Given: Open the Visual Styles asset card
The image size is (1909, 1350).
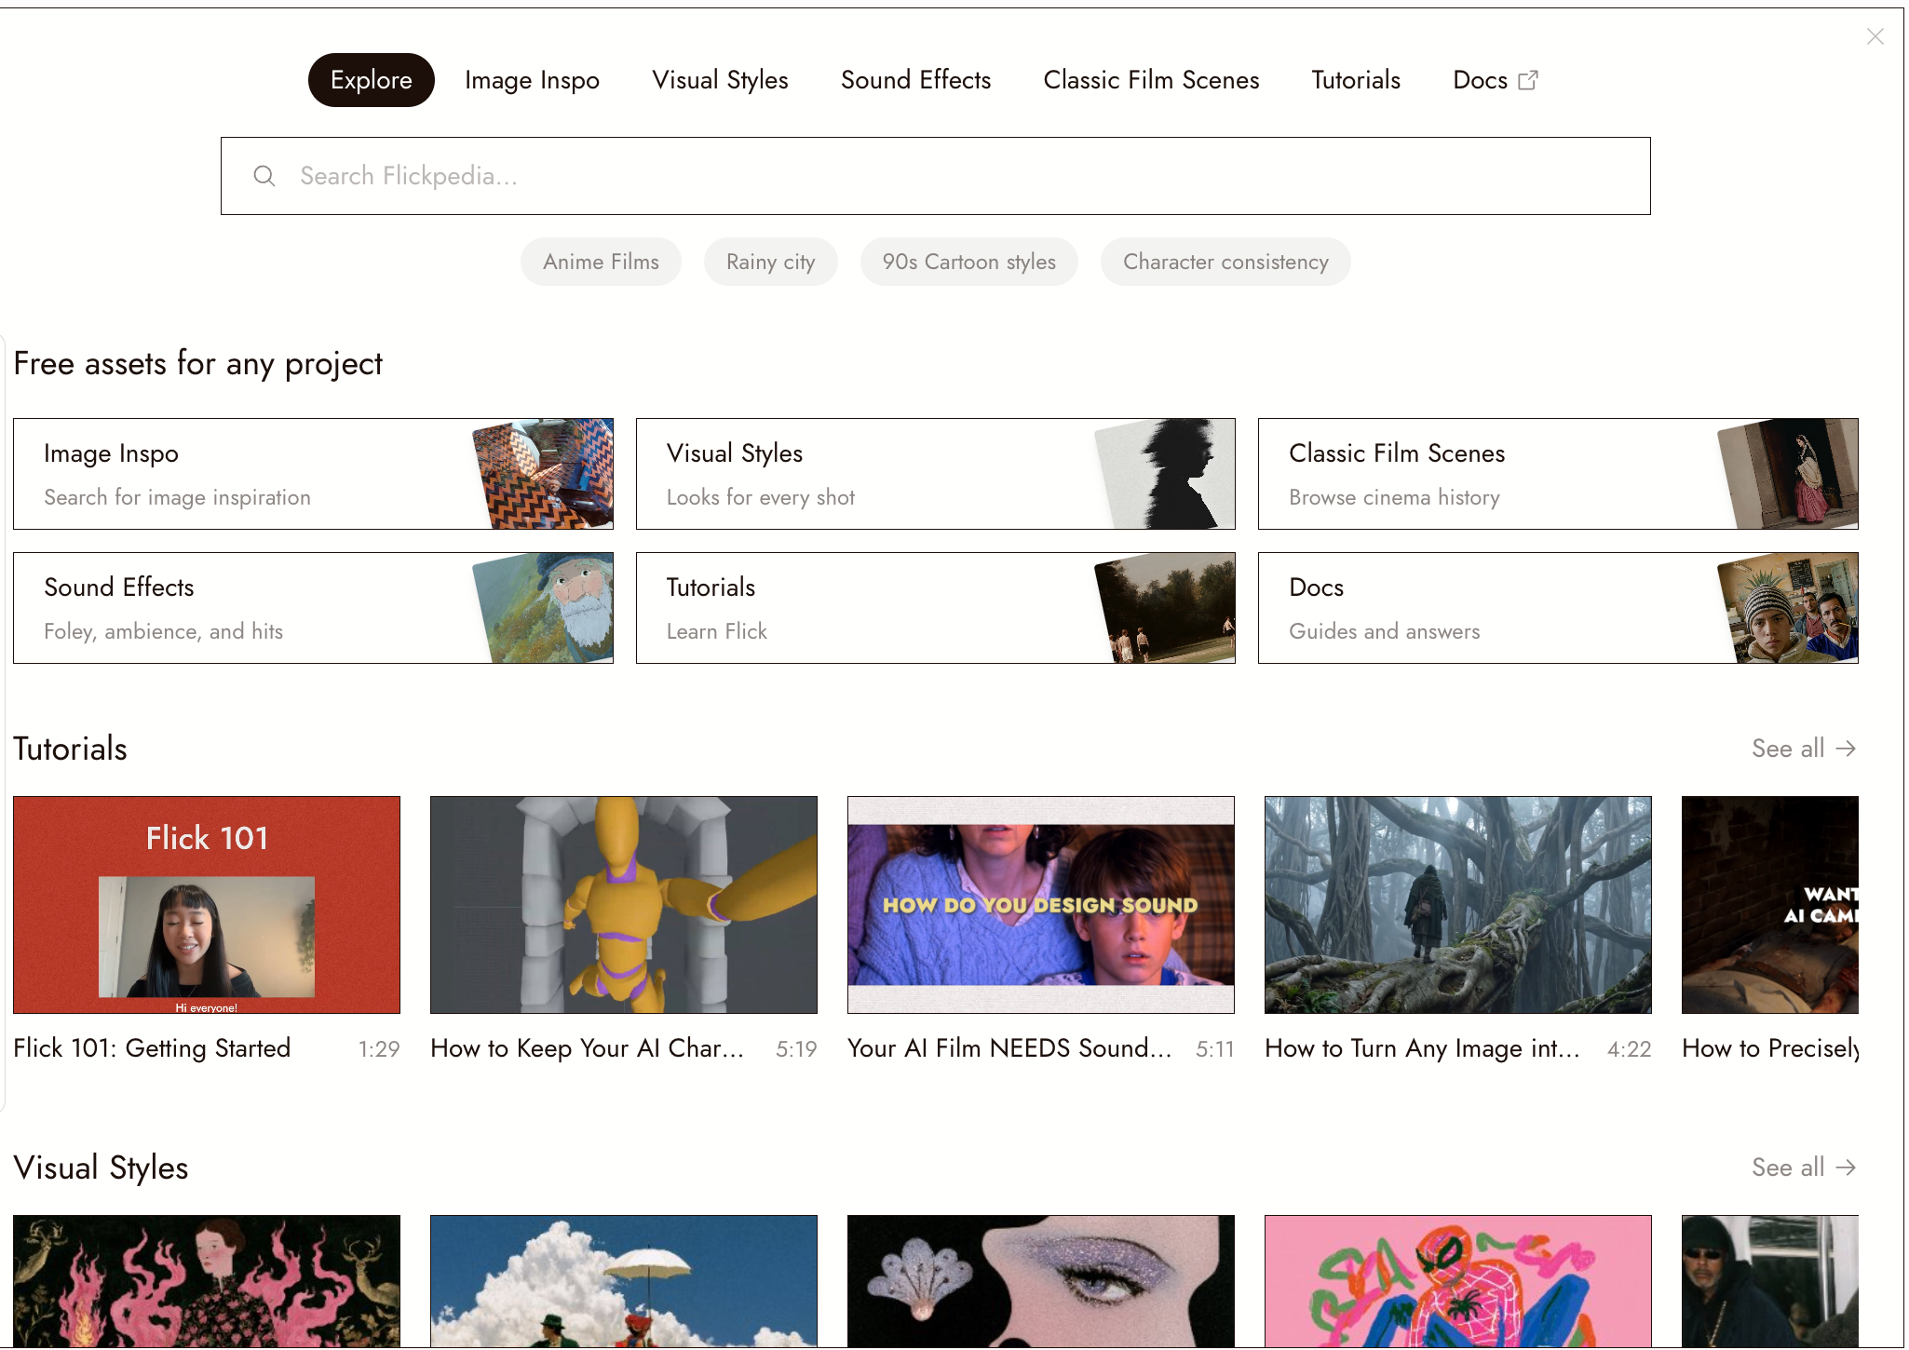Looking at the screenshot, I should tap(935, 474).
